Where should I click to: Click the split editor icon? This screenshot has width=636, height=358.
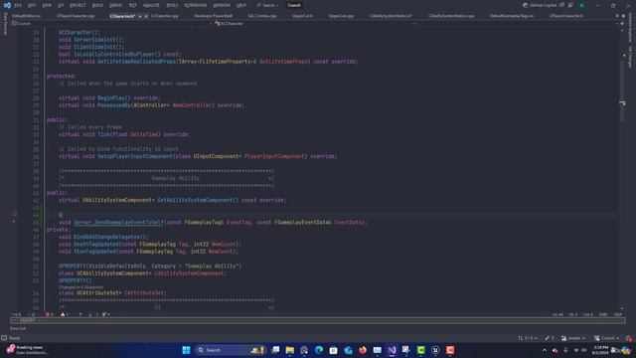point(622,24)
